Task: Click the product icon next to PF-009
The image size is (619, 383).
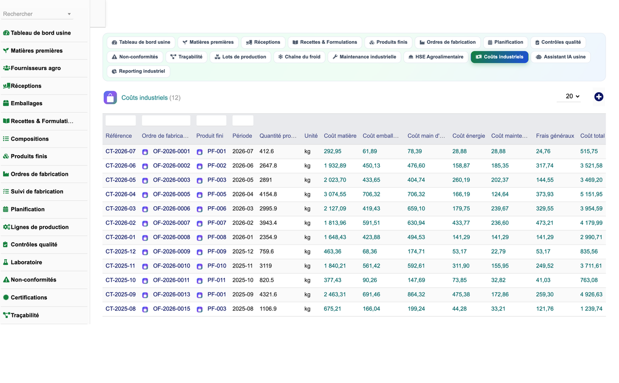Action: pyautogui.click(x=200, y=252)
